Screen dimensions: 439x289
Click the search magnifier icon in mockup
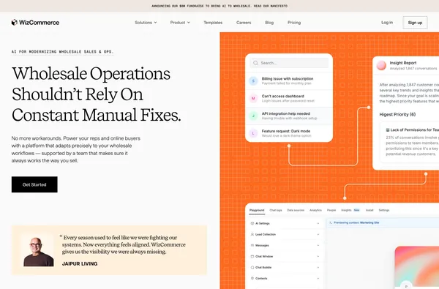(x=255, y=63)
